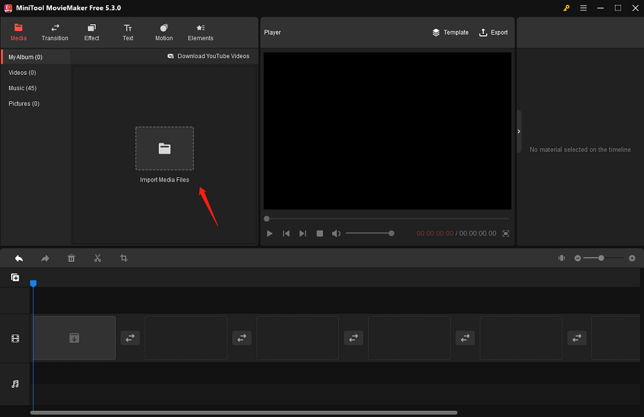
Task: Click the MiniTool MovieMaker app logo
Action: pos(8,8)
